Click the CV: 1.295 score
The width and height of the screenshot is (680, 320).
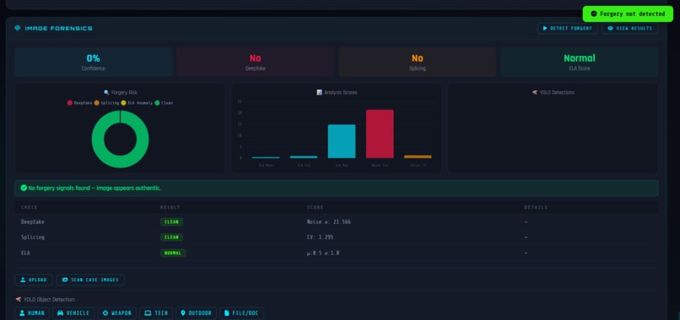click(320, 237)
